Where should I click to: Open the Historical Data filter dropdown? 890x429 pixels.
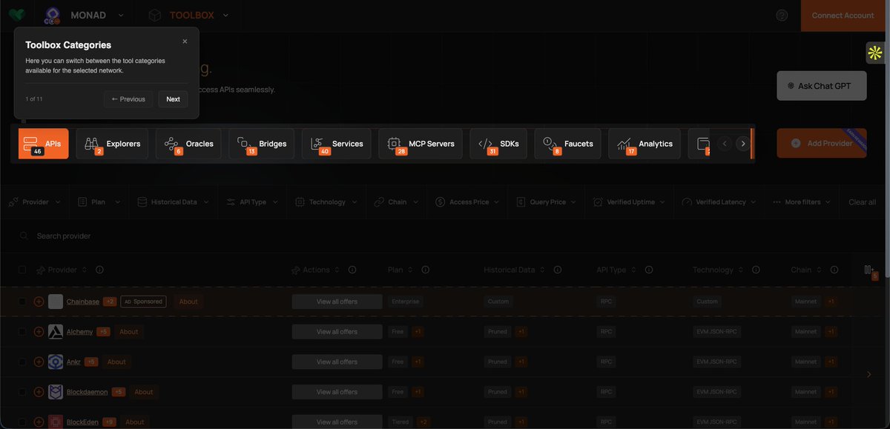point(174,202)
